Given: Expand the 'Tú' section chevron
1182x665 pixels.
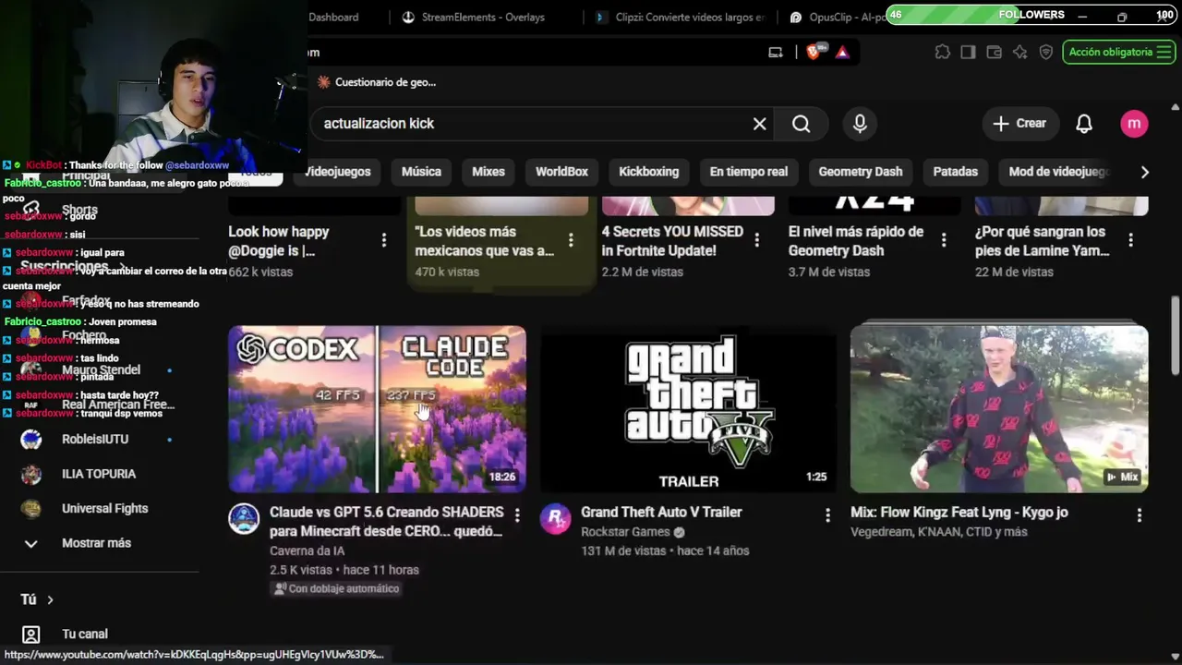Looking at the screenshot, I should (50, 600).
